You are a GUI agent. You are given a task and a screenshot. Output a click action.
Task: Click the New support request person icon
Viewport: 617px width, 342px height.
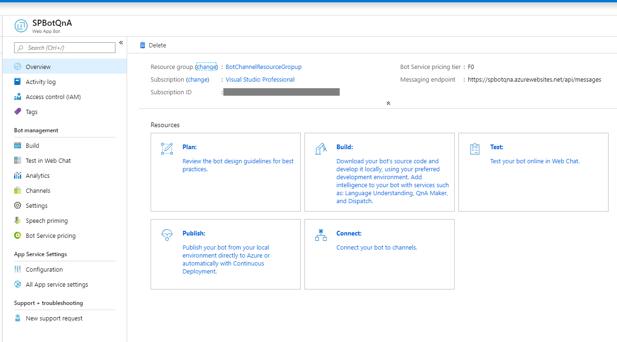(17, 318)
